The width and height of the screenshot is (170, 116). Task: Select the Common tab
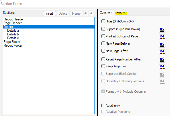(106, 12)
